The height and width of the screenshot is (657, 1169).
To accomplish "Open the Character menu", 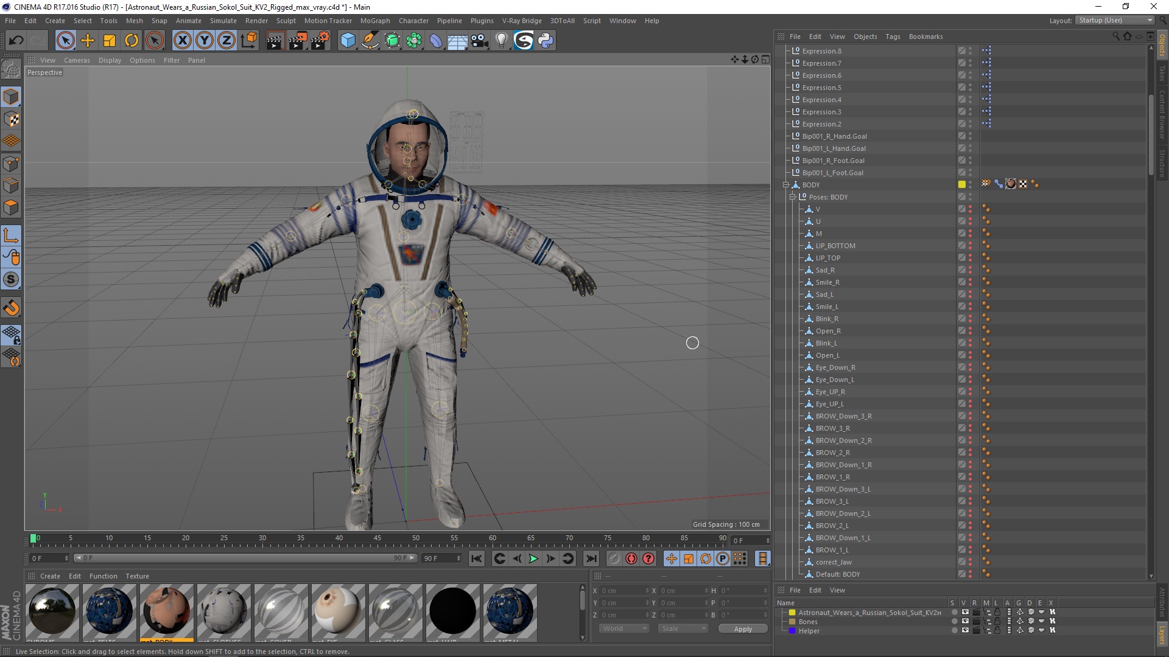I will pos(413,21).
